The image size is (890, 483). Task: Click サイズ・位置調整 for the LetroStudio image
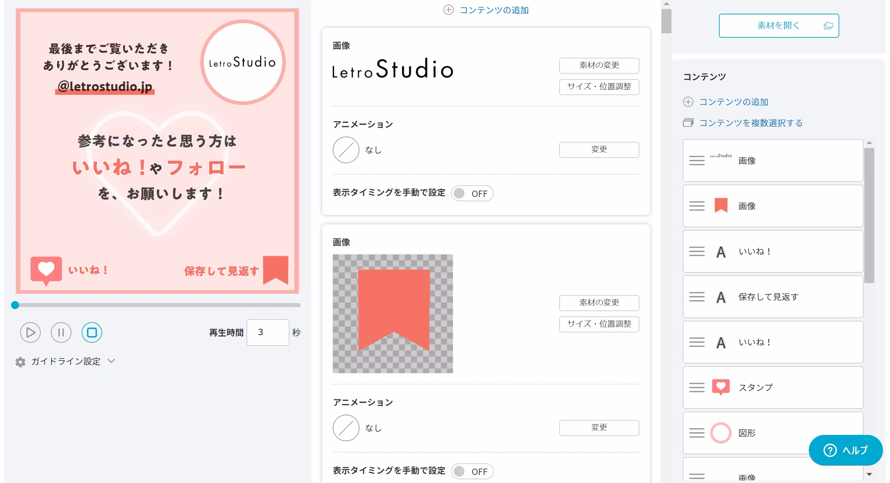(599, 87)
